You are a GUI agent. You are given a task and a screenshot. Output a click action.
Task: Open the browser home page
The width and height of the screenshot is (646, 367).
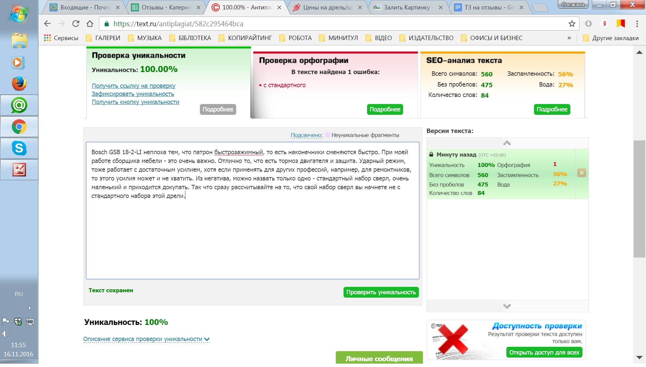pyautogui.click(x=90, y=24)
